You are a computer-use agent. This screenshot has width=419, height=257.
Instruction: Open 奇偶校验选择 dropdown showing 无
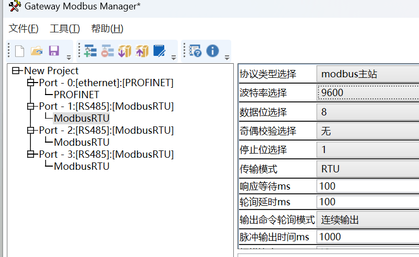tap(368, 131)
